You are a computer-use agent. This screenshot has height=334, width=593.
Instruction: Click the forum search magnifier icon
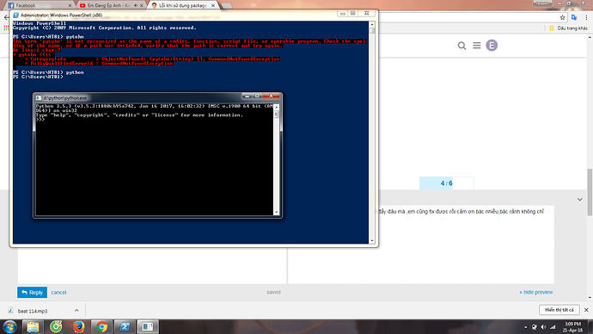pyautogui.click(x=462, y=46)
